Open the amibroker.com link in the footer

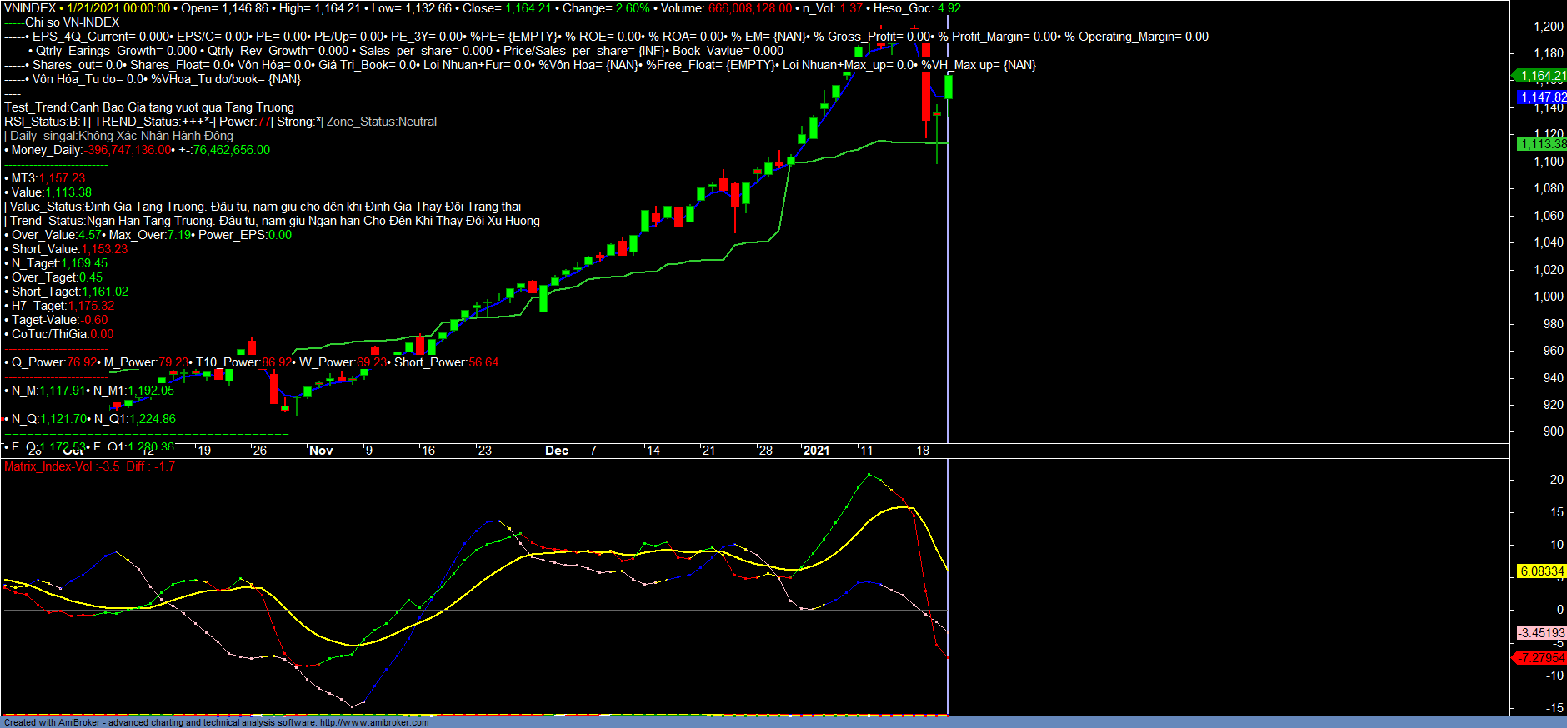pos(373,722)
